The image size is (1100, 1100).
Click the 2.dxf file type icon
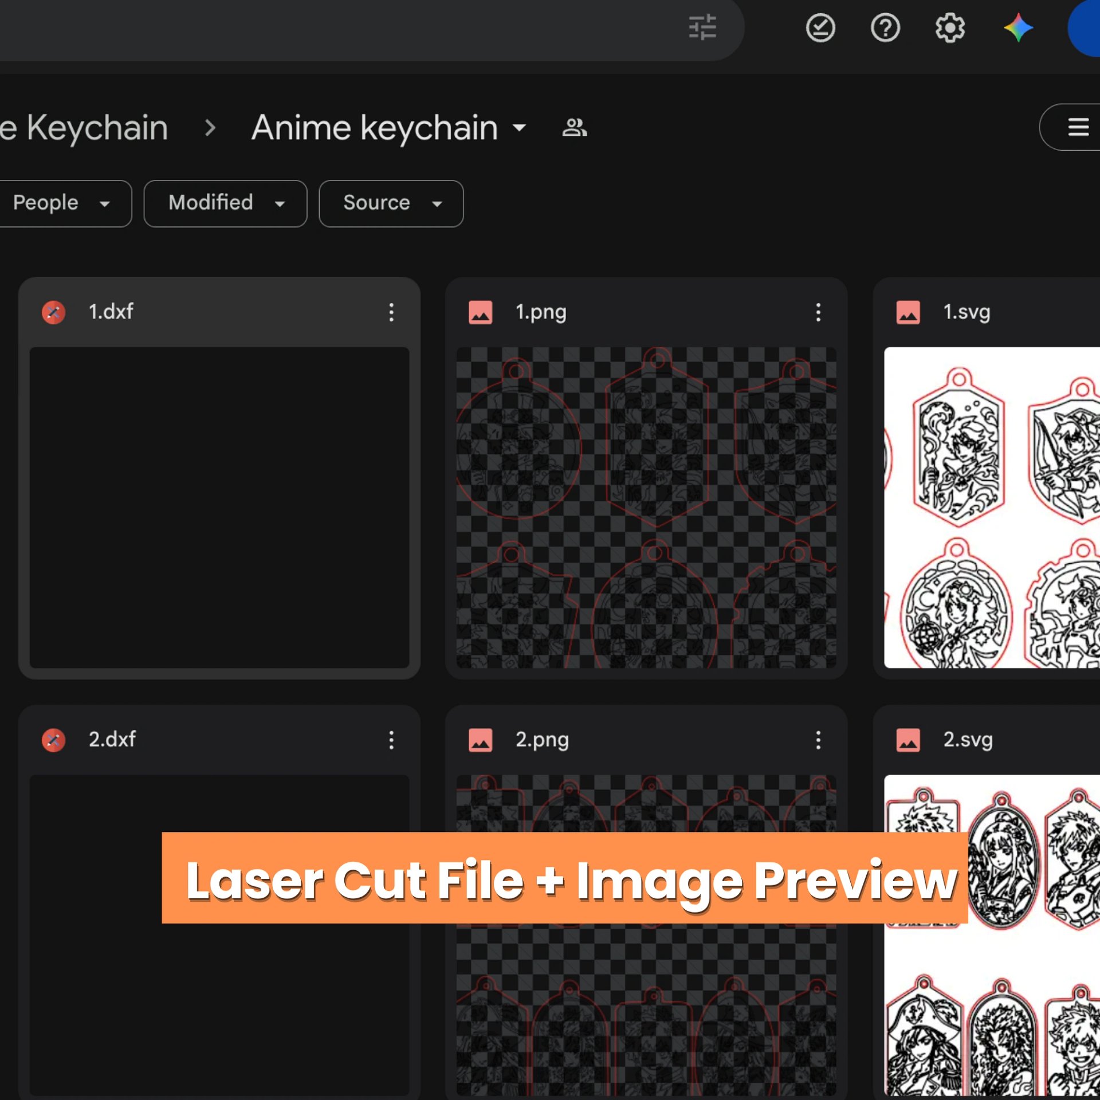(x=53, y=740)
